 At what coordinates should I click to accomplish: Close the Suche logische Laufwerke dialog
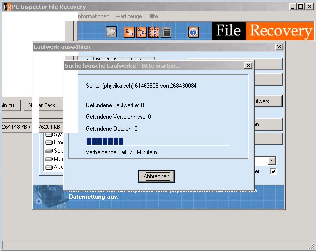tap(248, 65)
